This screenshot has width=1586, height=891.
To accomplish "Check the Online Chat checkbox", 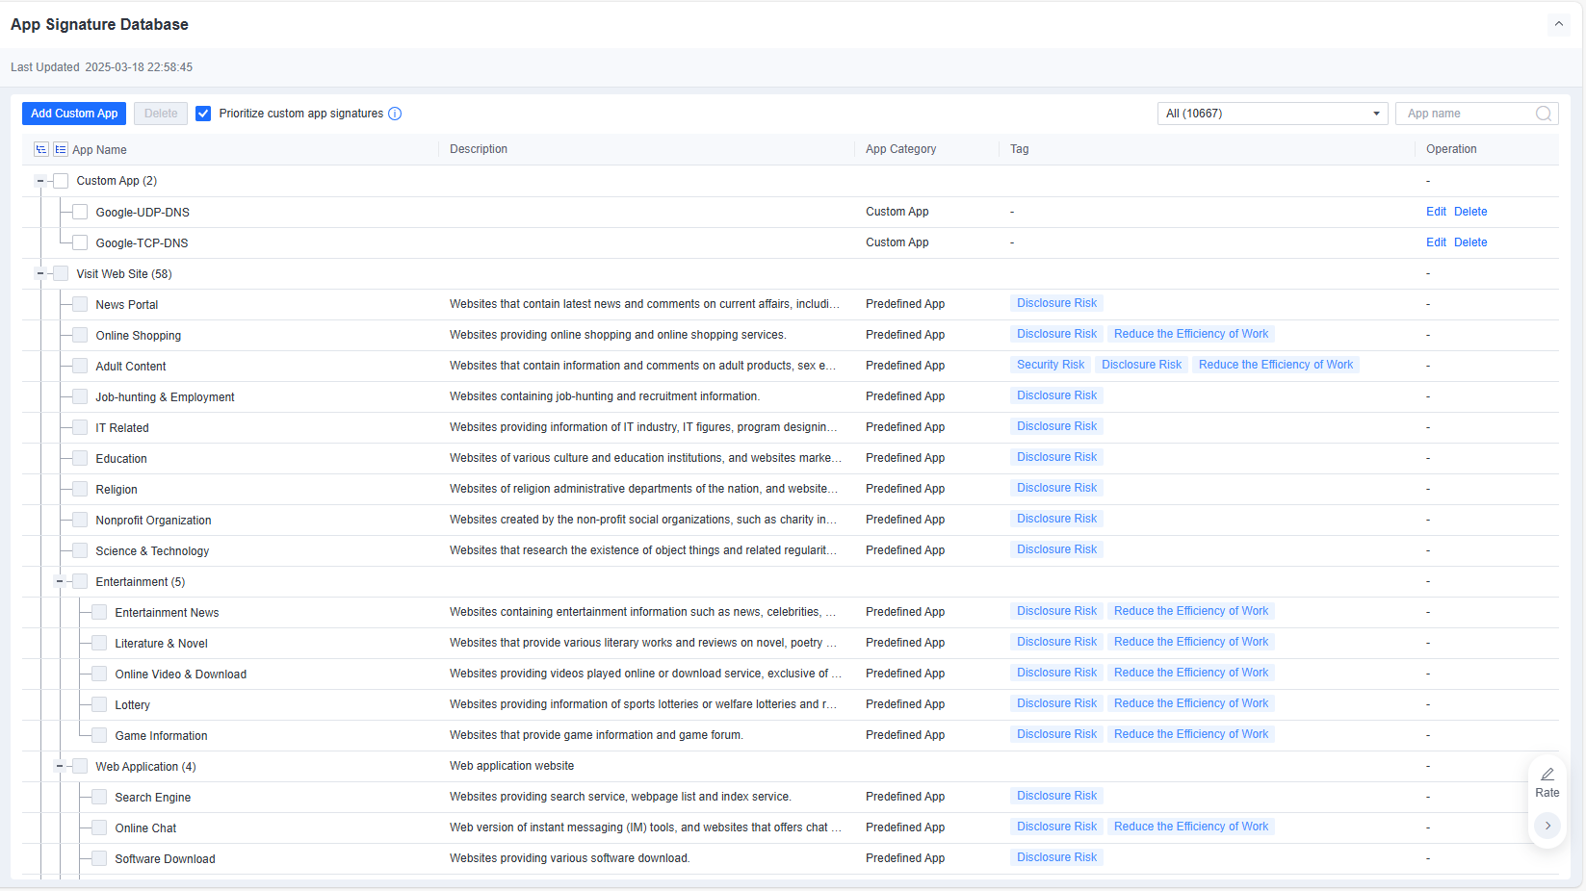I will click(x=99, y=827).
